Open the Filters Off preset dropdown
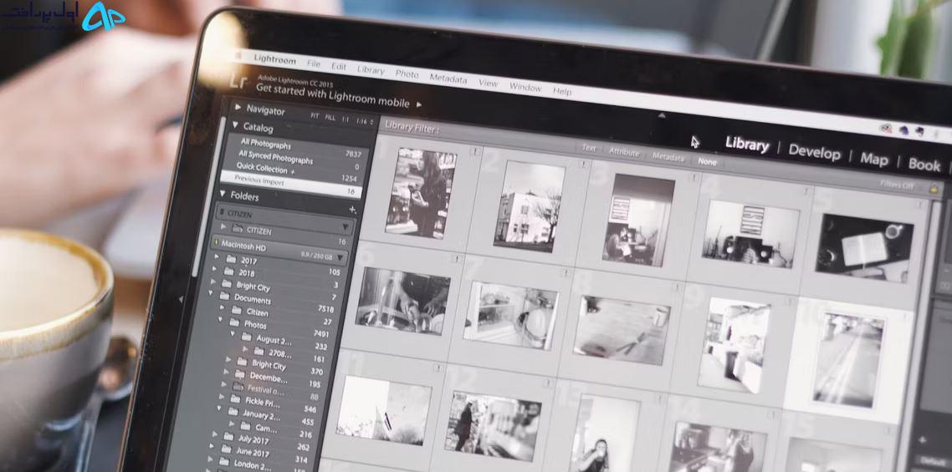Image resolution: width=952 pixels, height=472 pixels. 898,185
